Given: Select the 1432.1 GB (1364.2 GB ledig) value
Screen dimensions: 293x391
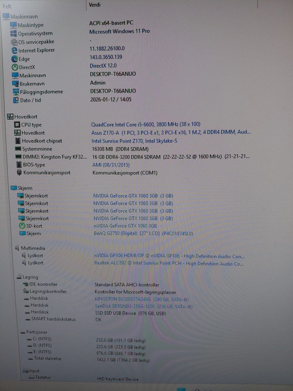Looking at the screenshot, I should point(123,360).
